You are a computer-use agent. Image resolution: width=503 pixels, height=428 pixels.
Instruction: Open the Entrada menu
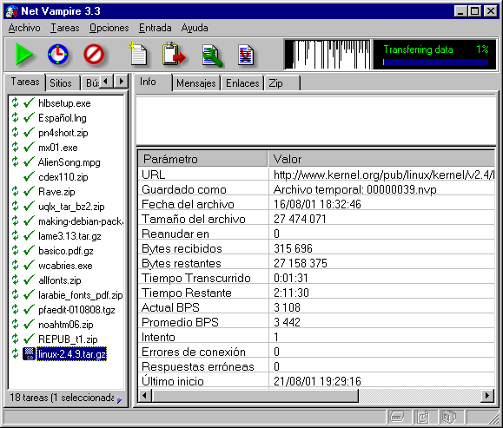tap(155, 28)
